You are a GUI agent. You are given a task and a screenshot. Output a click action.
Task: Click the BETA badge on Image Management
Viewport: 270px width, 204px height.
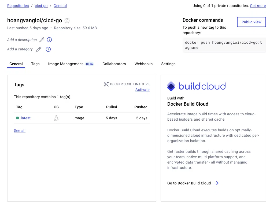pyautogui.click(x=89, y=64)
